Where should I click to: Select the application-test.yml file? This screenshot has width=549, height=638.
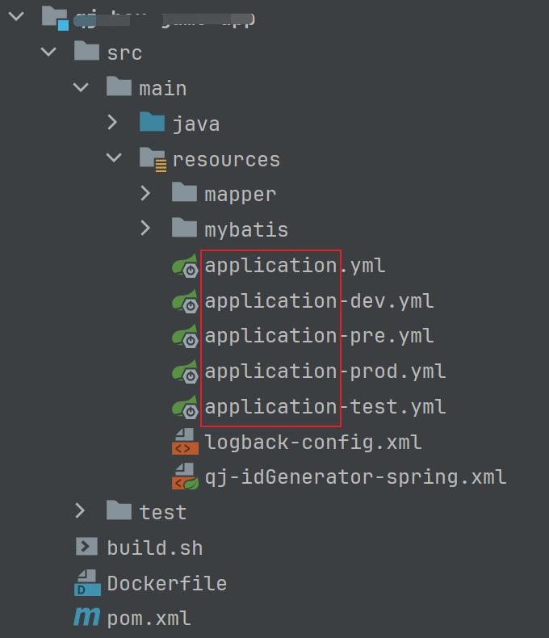point(325,407)
